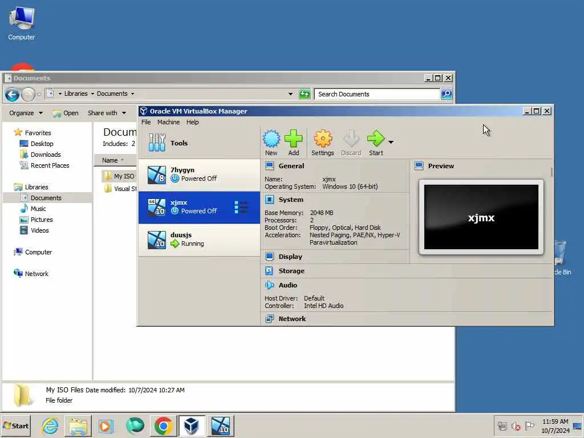
Task: Click the New virtual machine icon
Action: [271, 139]
